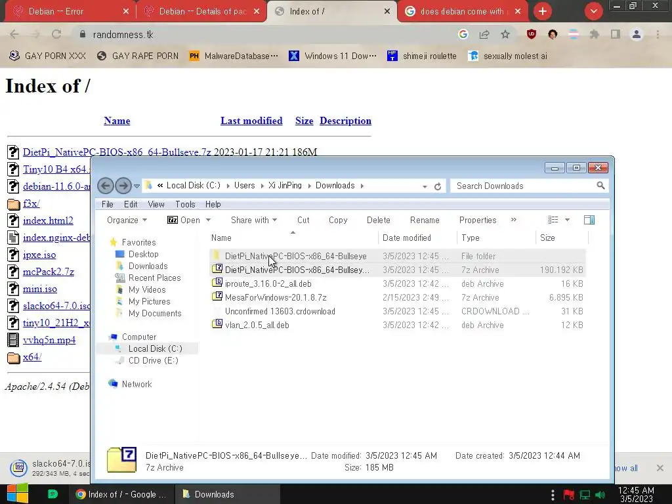Open the Chrome three-dot menu

click(658, 34)
